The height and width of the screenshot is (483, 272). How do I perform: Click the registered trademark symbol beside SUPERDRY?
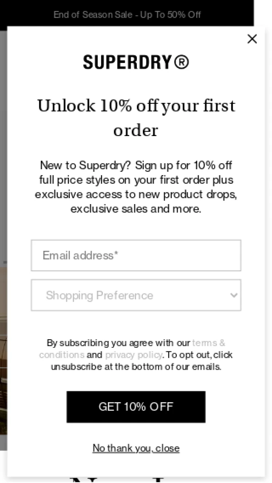[181, 62]
